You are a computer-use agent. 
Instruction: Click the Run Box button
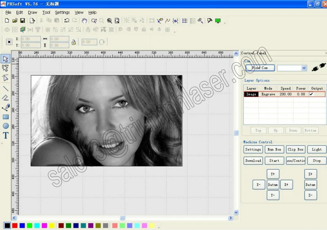(274, 150)
